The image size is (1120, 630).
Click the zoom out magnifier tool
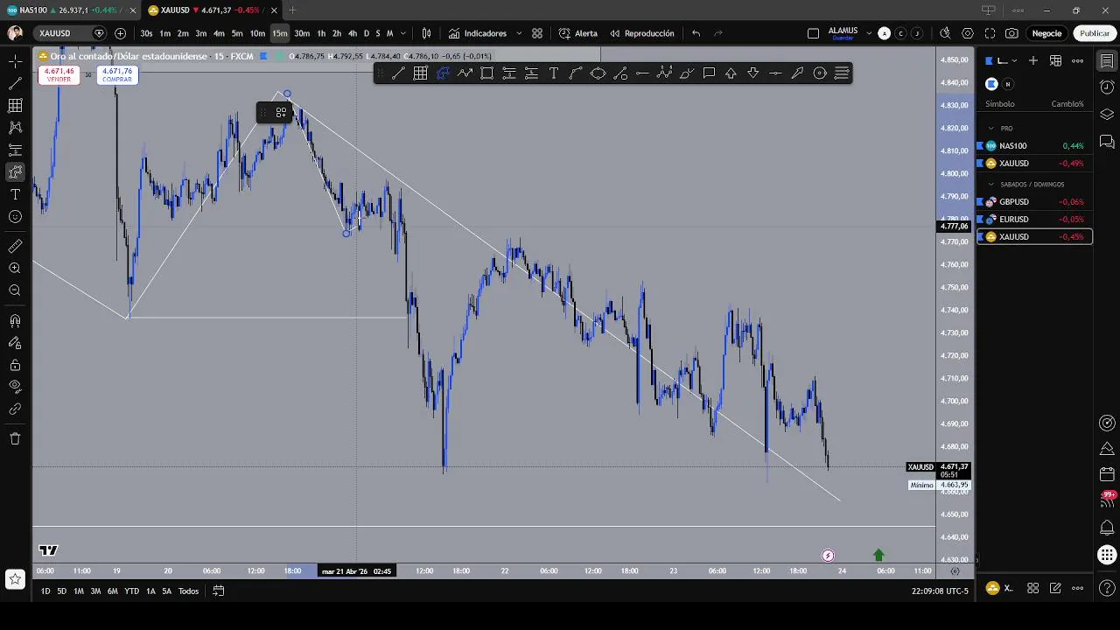[x=15, y=290]
